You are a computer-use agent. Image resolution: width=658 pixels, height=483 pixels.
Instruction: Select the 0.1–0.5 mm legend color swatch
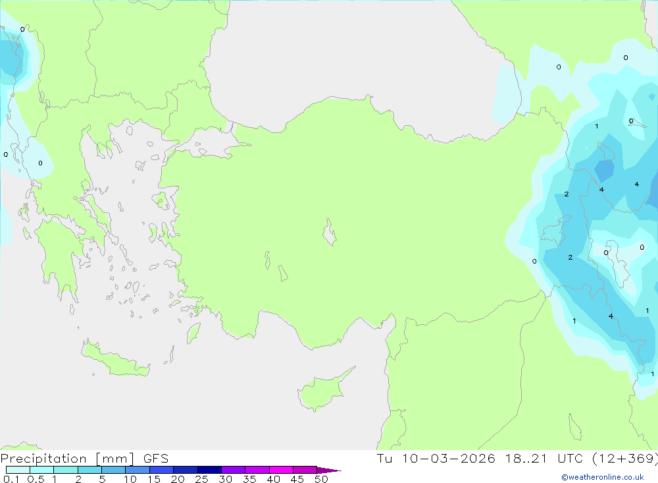point(18,470)
